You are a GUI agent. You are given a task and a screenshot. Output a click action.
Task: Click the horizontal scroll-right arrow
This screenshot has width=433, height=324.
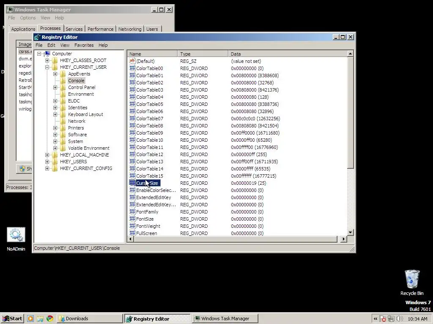coord(343,239)
